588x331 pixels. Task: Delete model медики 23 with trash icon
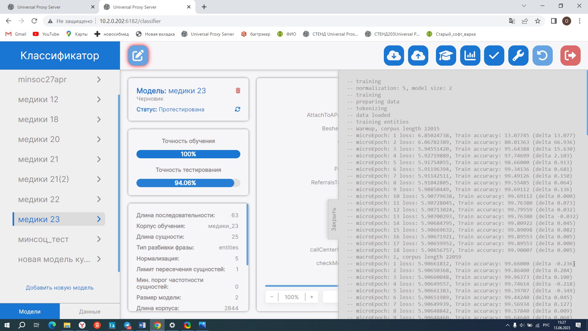point(238,90)
